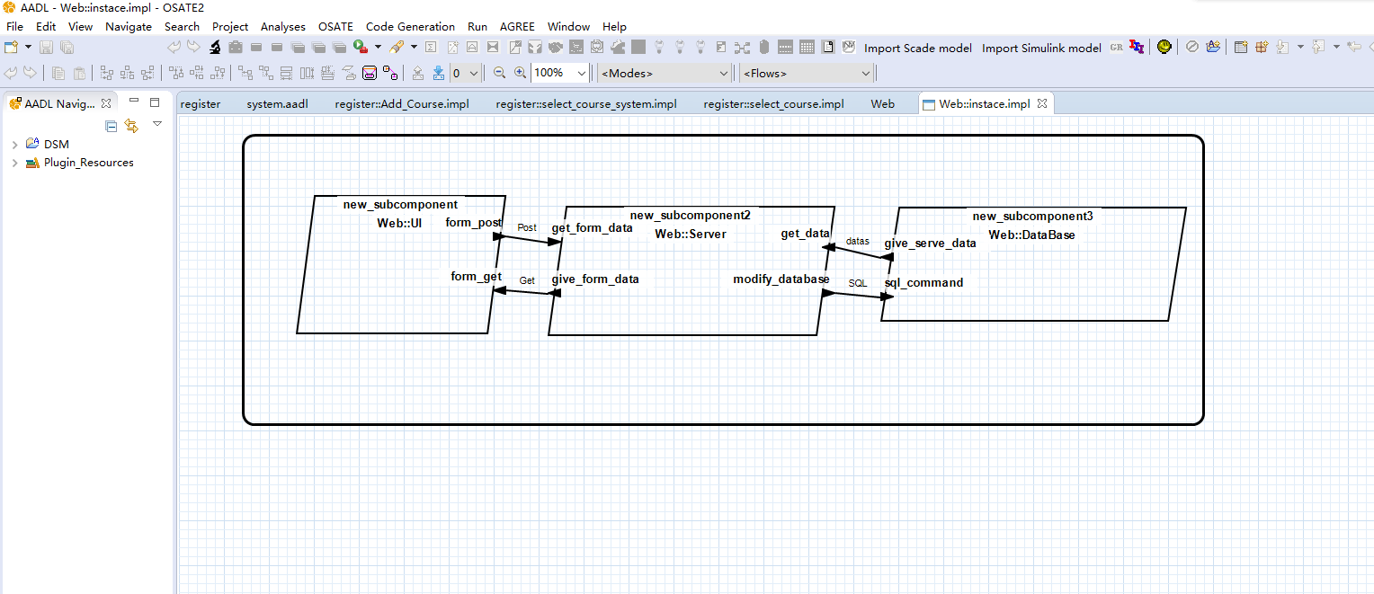Click the microscope instantiate icon in toolbar

[216, 48]
